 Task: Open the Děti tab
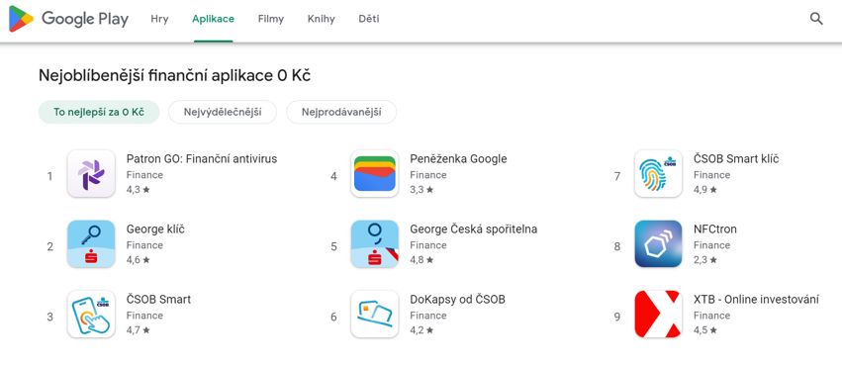click(369, 20)
